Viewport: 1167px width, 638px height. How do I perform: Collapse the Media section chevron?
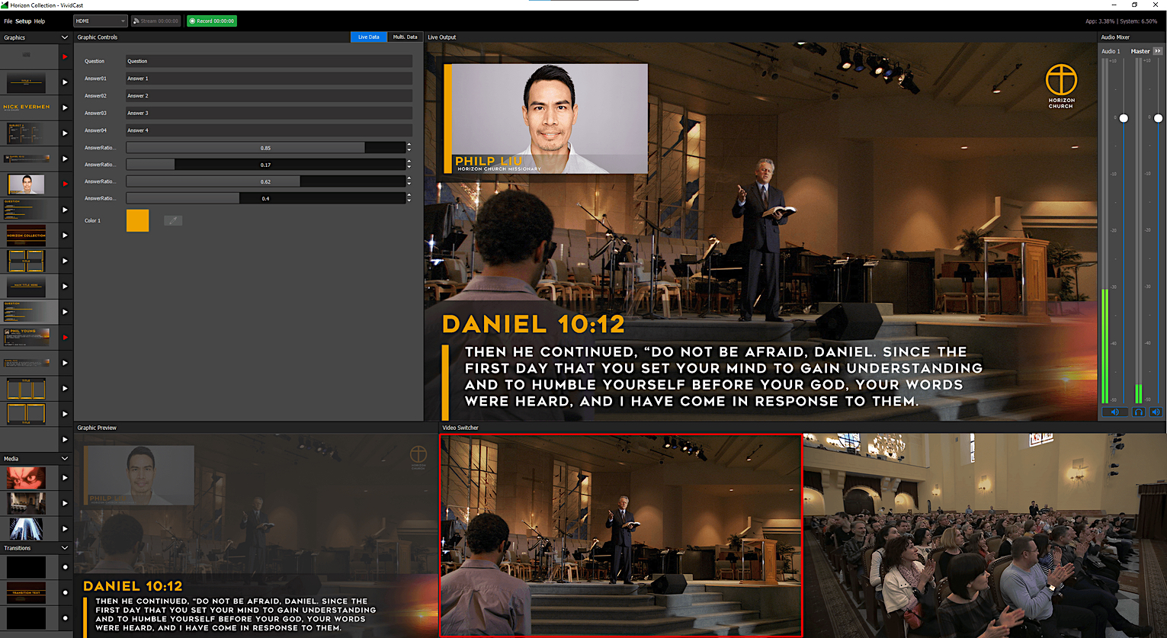[65, 459]
